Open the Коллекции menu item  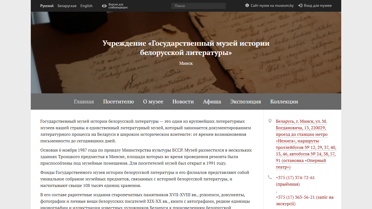284,102
